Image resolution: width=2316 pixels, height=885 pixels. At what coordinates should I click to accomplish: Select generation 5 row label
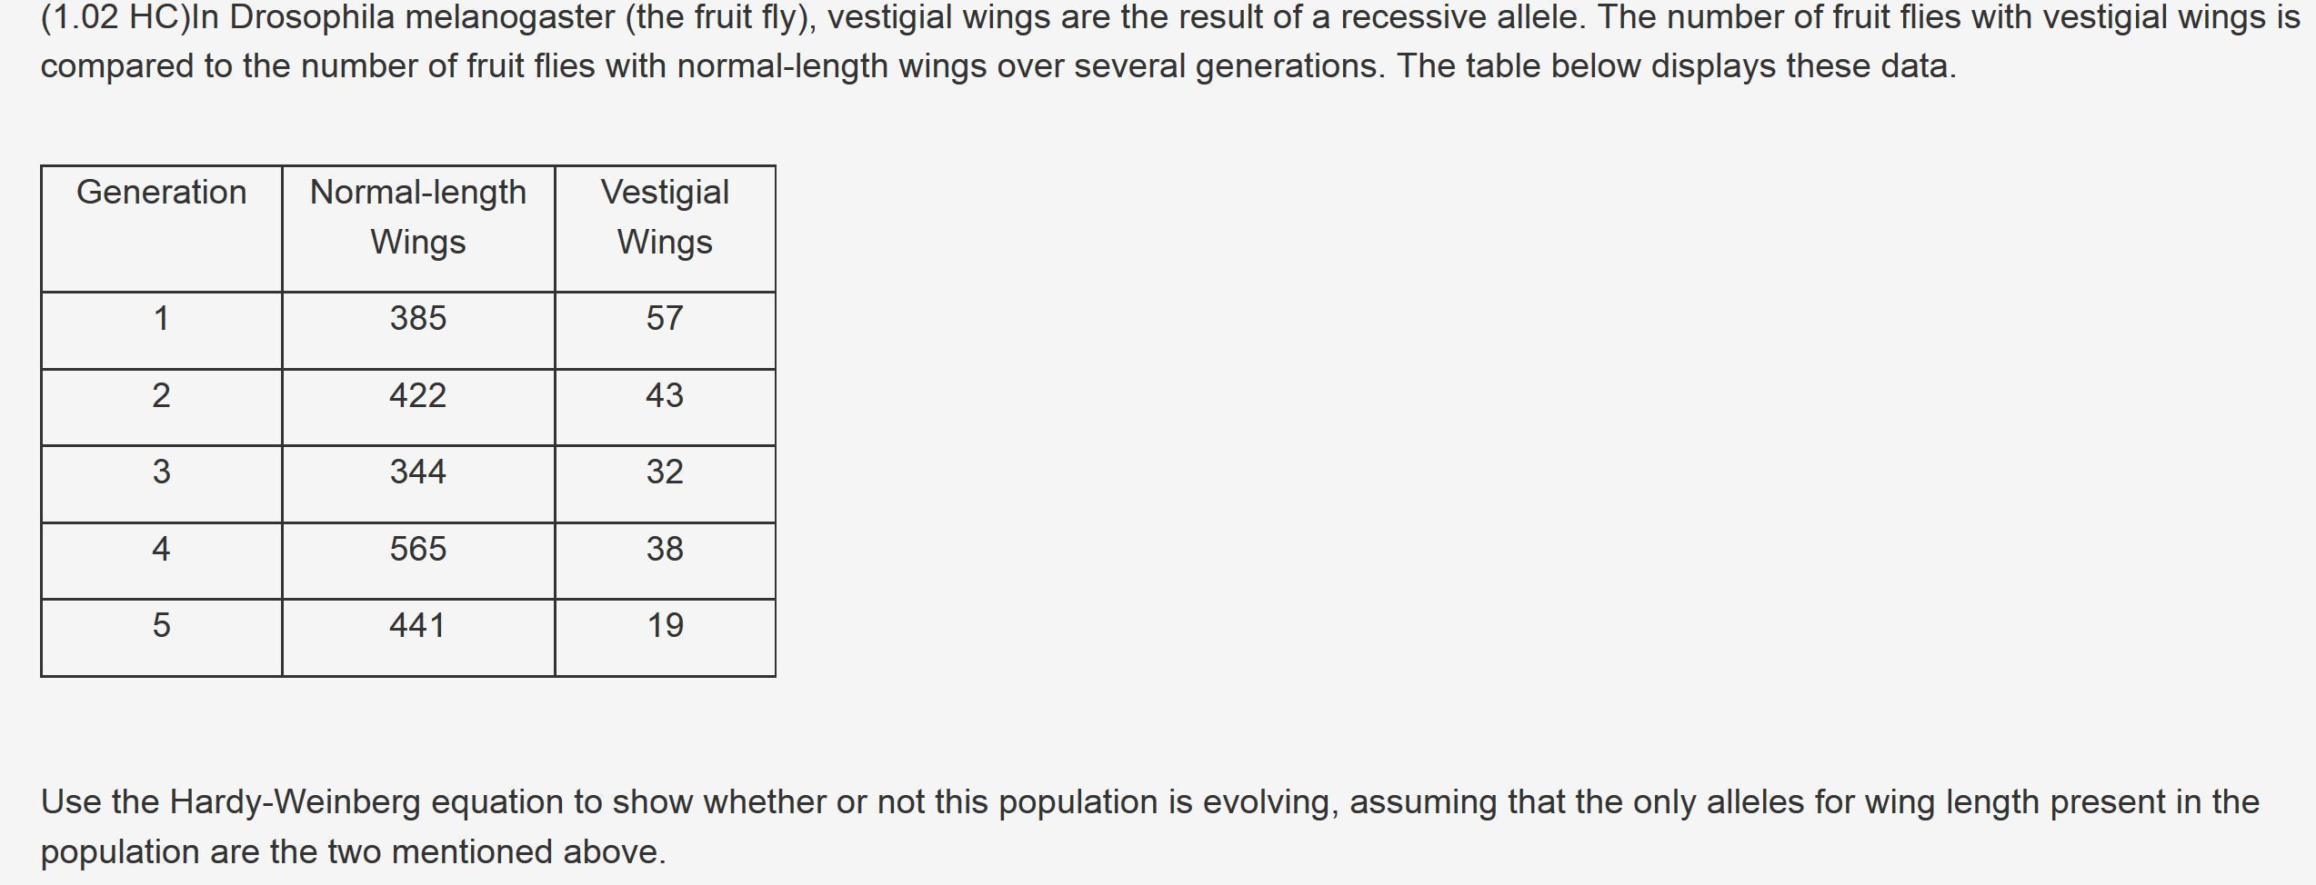(x=161, y=626)
